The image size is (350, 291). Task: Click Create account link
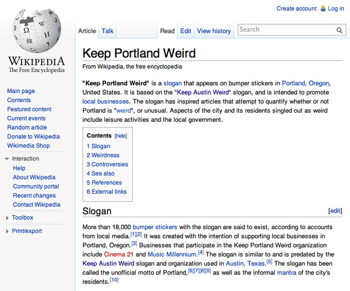297,8
